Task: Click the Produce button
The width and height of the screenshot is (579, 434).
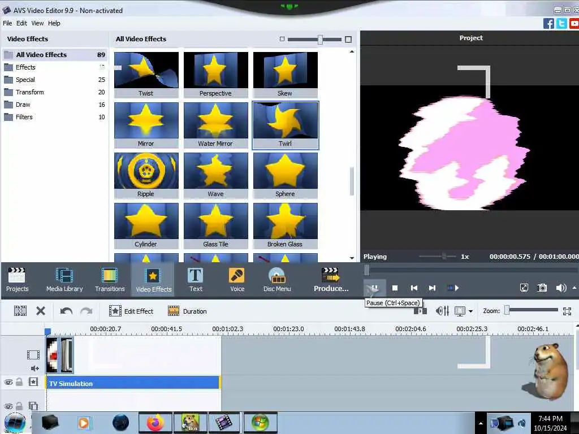Action: (331, 279)
